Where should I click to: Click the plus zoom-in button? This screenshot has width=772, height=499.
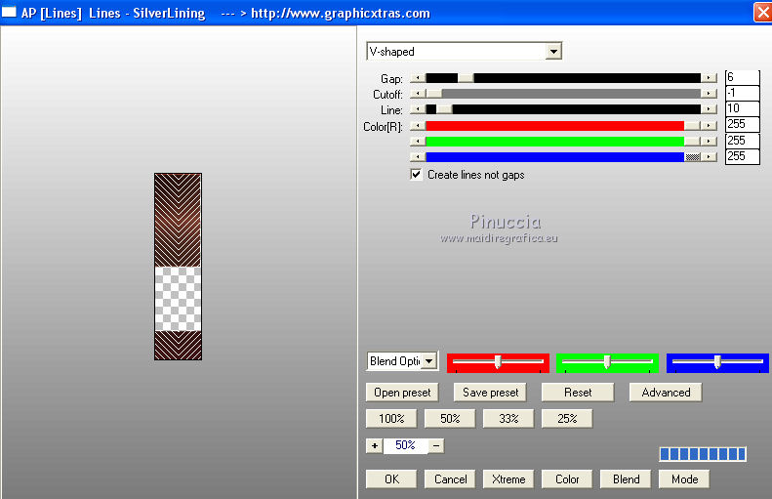[x=374, y=446]
